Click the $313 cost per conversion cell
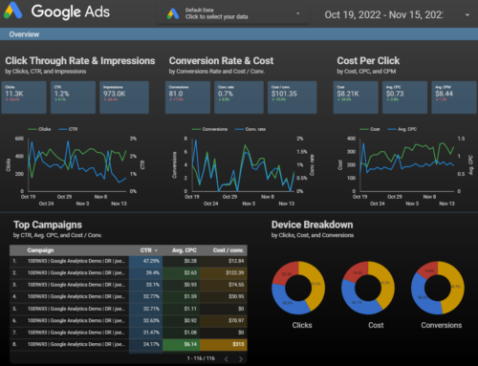Screen dimensions: 478x366 coord(224,344)
